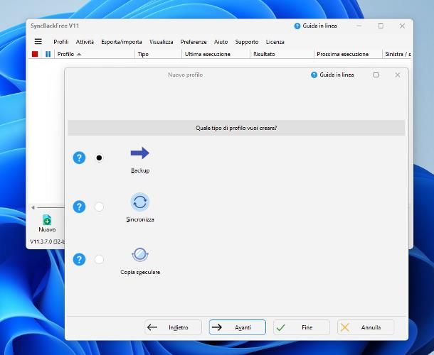
Task: Click the Risultato column header
Action: tap(282, 54)
